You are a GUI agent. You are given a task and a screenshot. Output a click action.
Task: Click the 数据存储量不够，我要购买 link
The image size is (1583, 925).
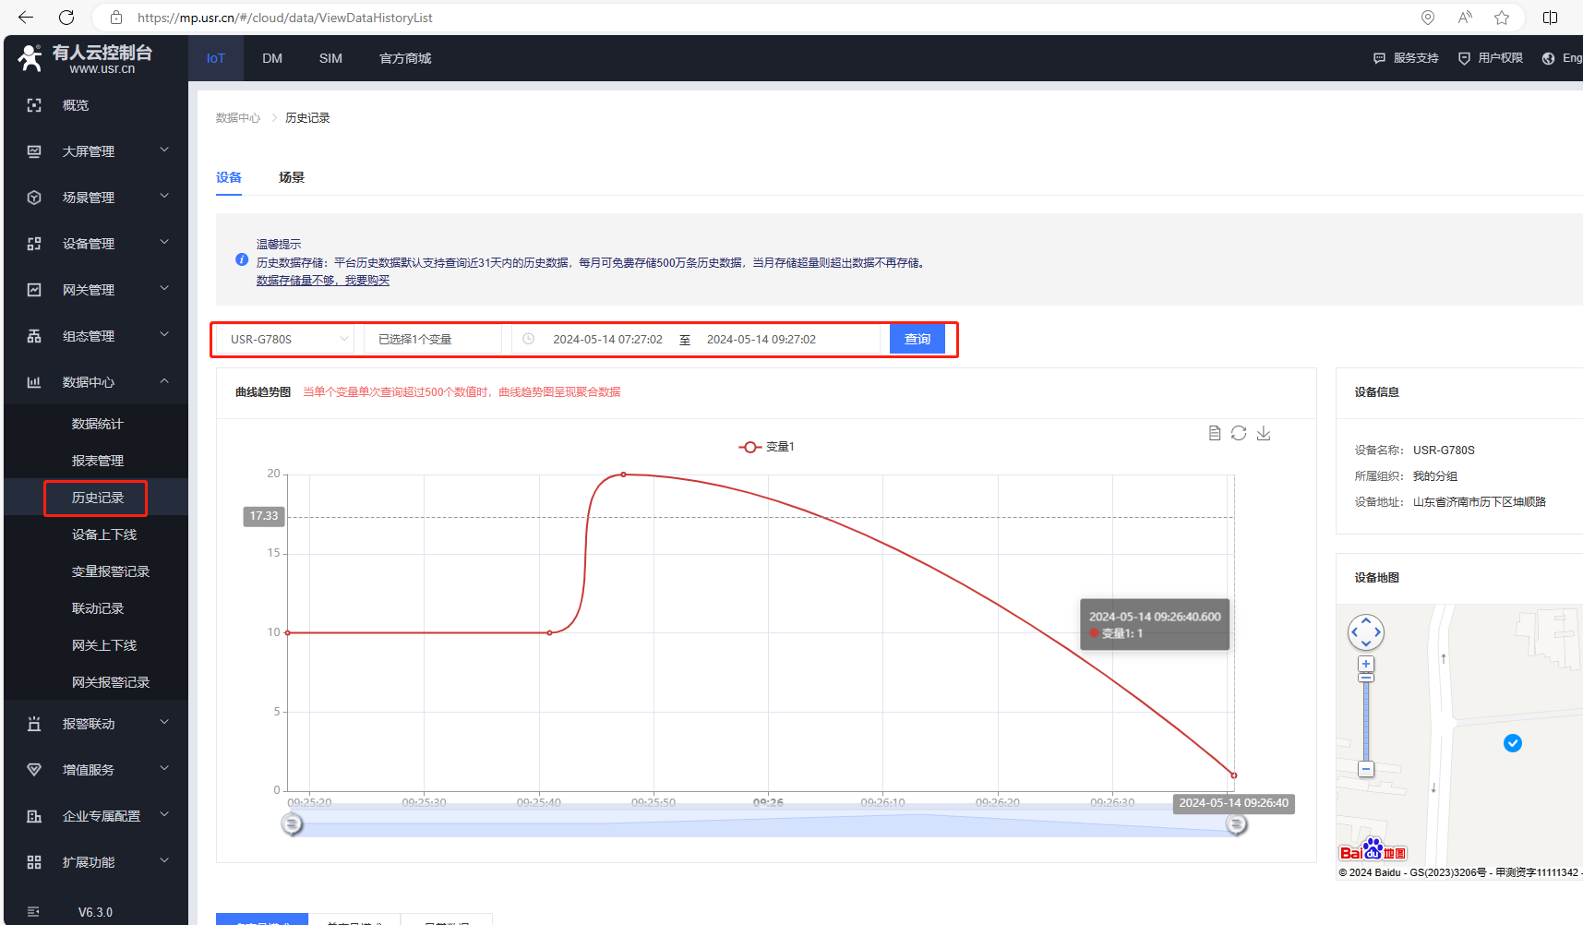(323, 281)
